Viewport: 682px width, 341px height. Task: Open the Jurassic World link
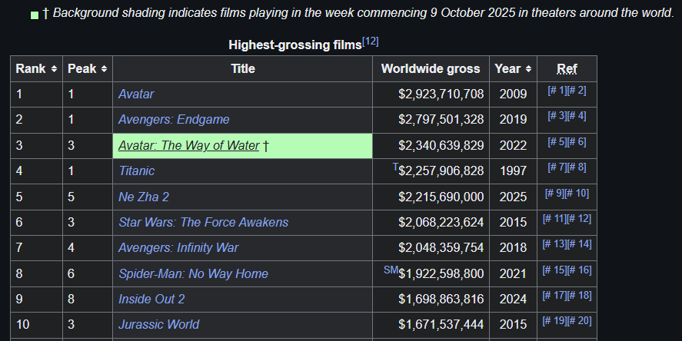pyautogui.click(x=158, y=325)
